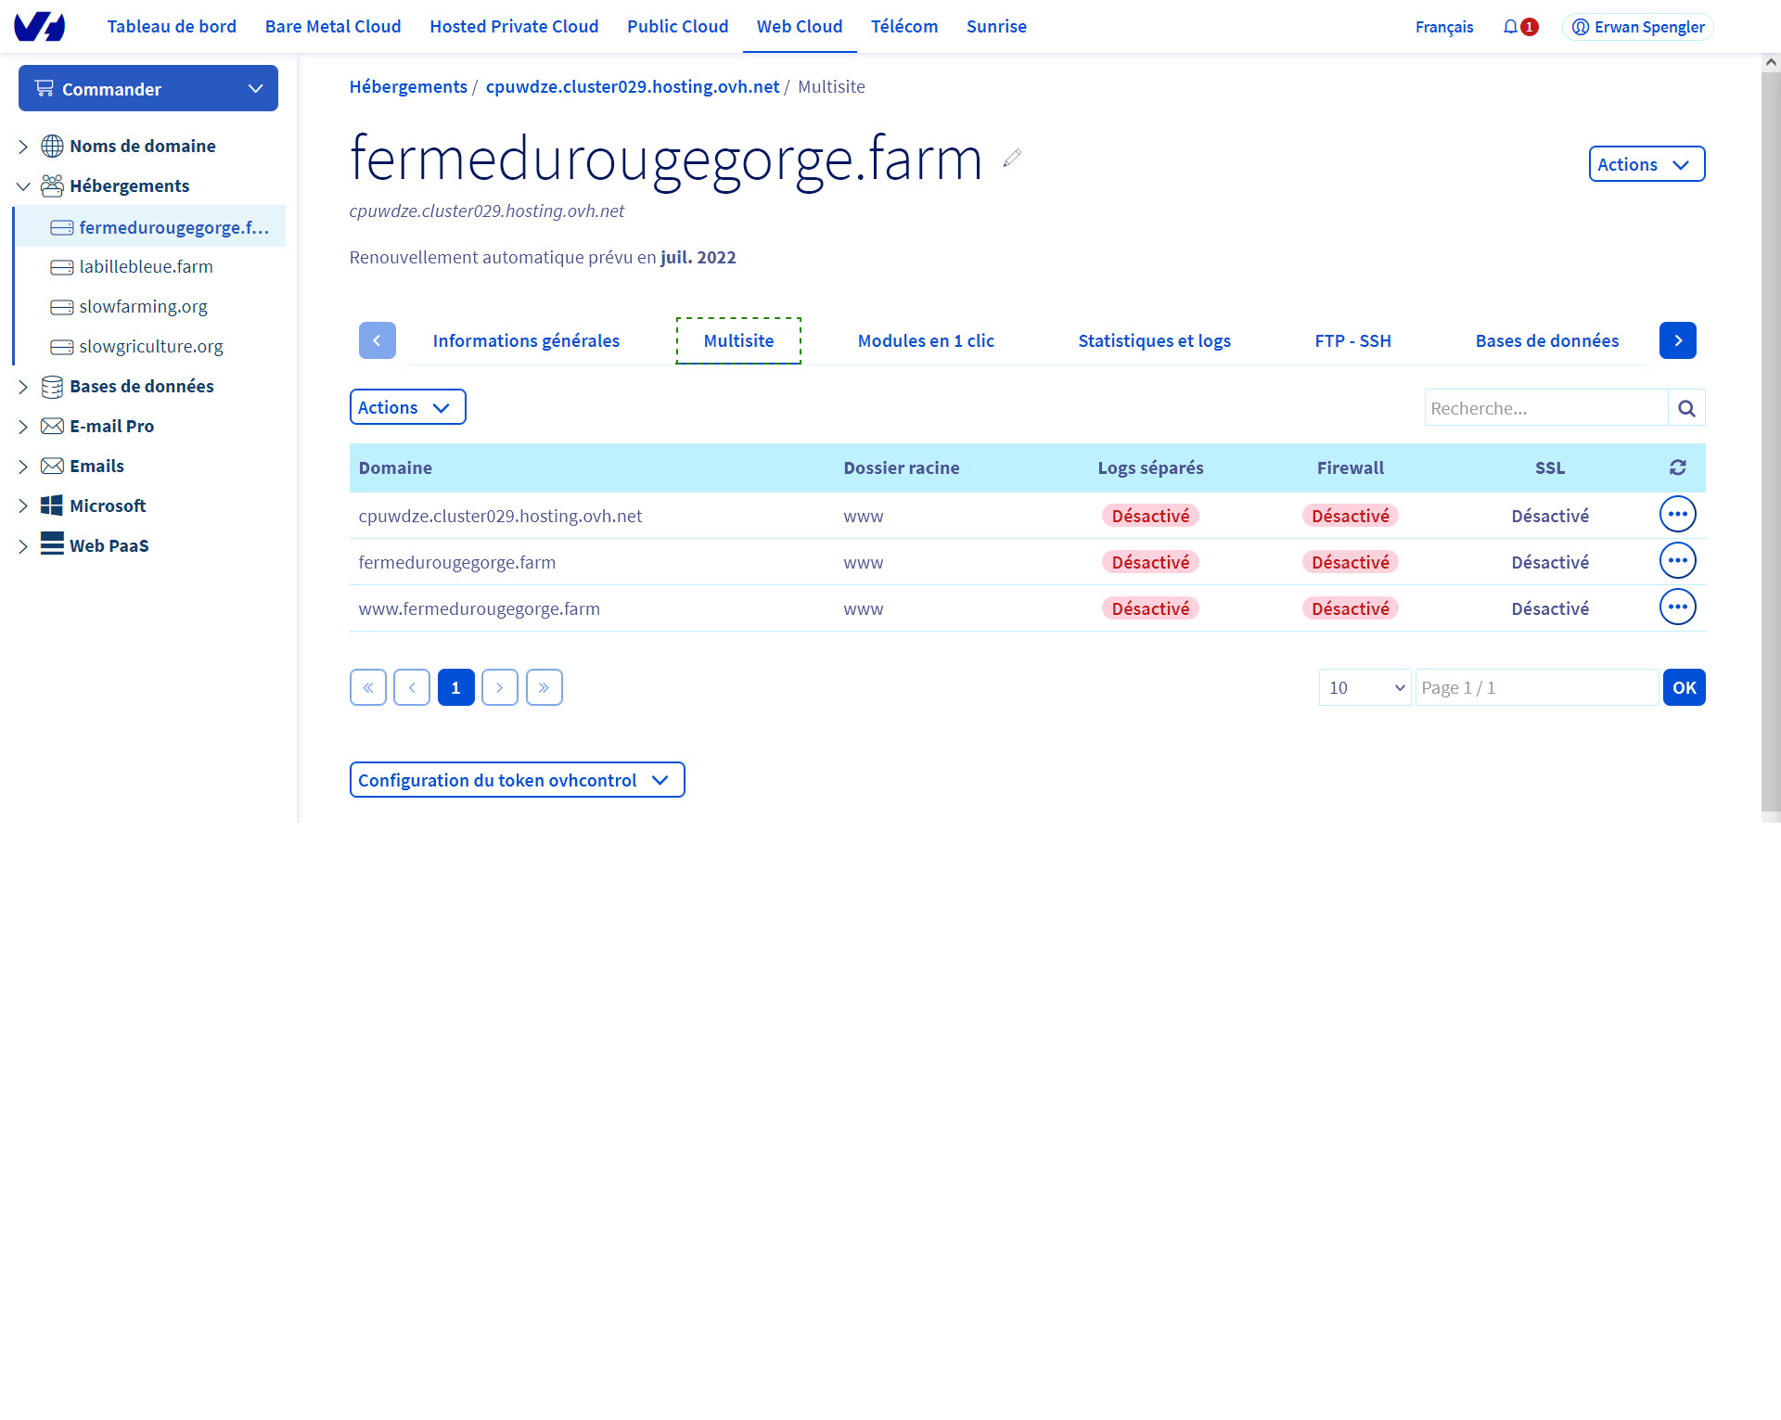The height and width of the screenshot is (1420, 1781).
Task: Focus the Page 1 / 1 input field
Action: point(1536,687)
